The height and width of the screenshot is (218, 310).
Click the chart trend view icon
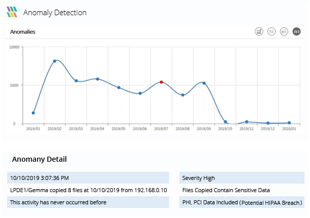[x=259, y=31]
